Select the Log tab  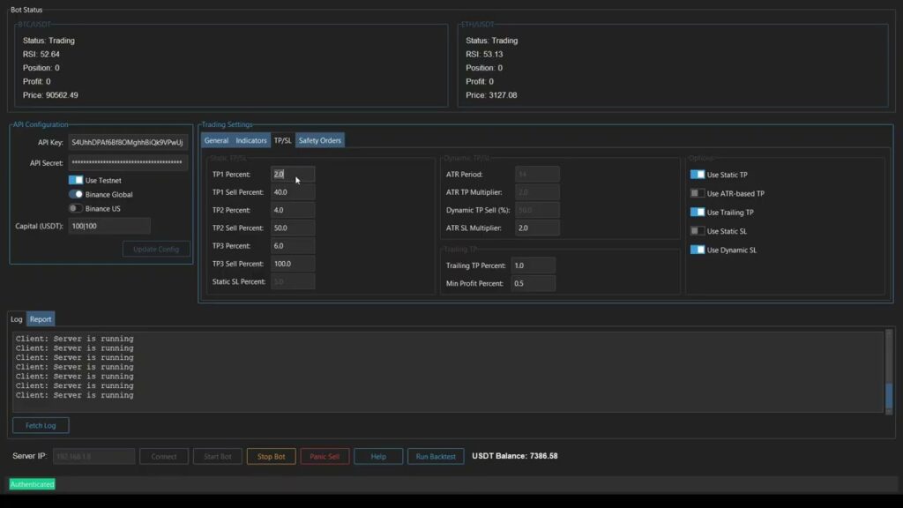click(x=15, y=318)
